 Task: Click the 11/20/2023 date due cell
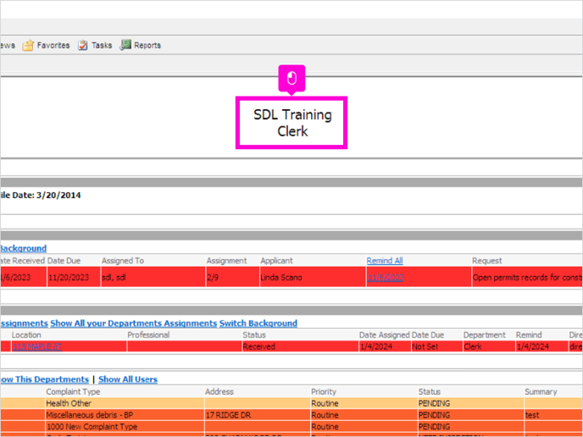[x=73, y=277]
